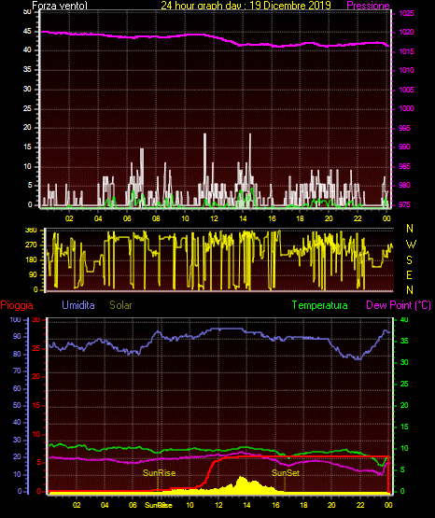Click the 1000 value on the pressure axis
Image resolution: width=435 pixels, height=518 pixels.
click(x=406, y=108)
